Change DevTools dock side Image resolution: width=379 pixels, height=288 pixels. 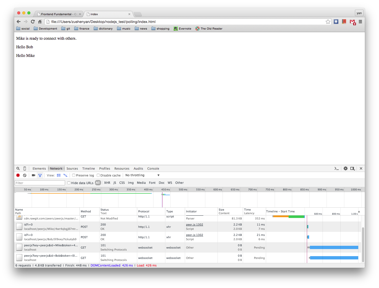(x=352, y=168)
